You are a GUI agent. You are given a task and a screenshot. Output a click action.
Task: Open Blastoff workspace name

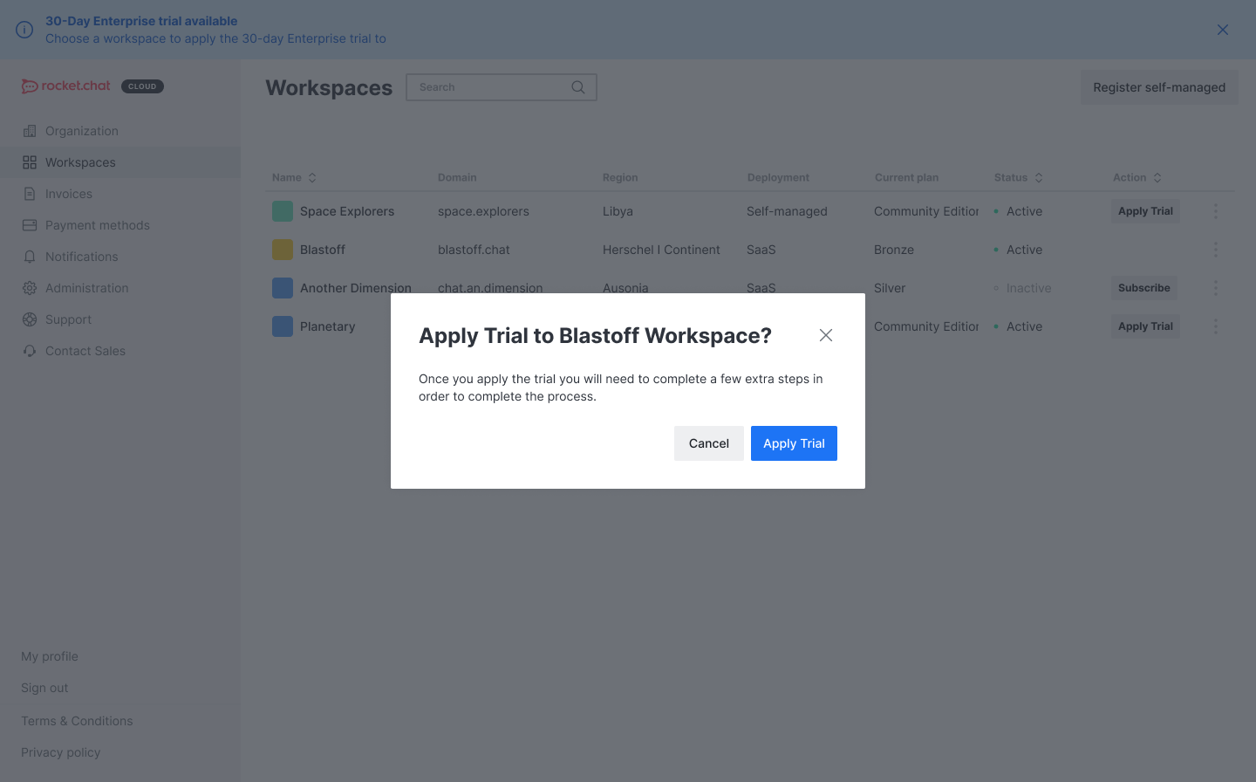point(323,250)
